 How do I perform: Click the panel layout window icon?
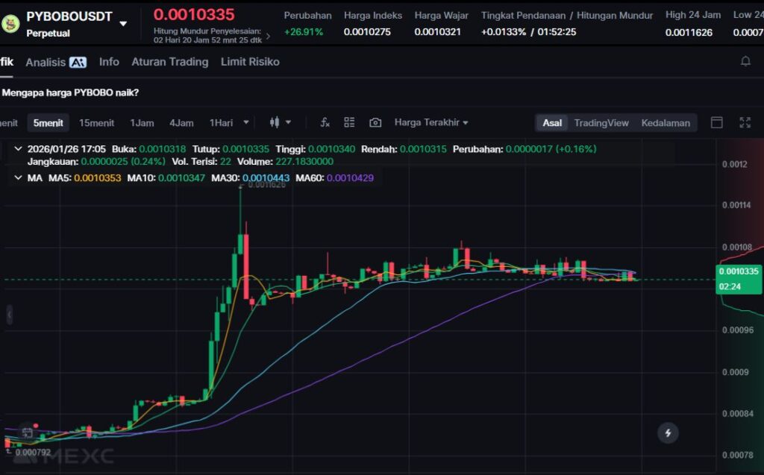[x=716, y=122]
